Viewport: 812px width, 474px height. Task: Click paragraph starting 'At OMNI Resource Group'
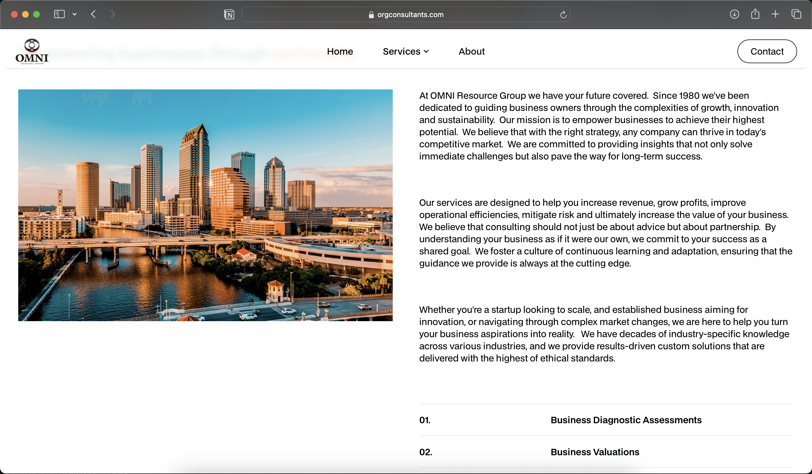tap(599, 126)
